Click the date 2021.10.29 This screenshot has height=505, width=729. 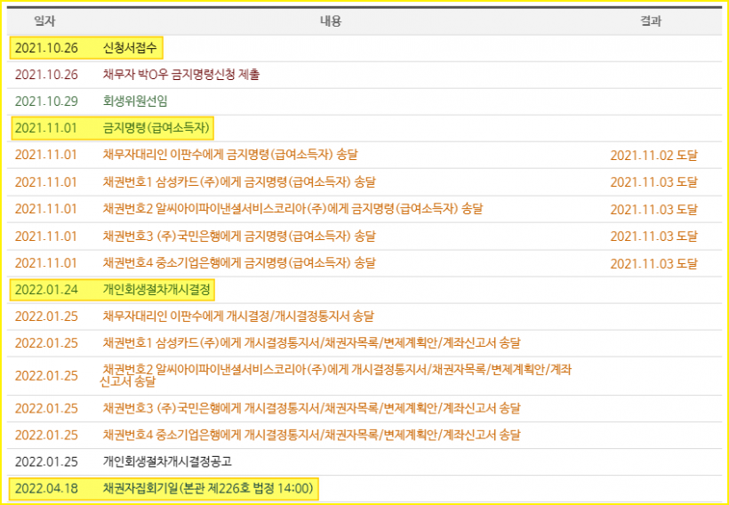[x=46, y=101]
